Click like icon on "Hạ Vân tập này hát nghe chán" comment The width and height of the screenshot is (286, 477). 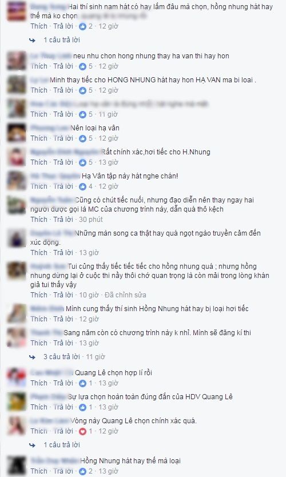(x=83, y=186)
